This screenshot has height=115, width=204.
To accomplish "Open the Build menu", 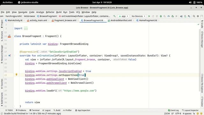I will [59, 12].
